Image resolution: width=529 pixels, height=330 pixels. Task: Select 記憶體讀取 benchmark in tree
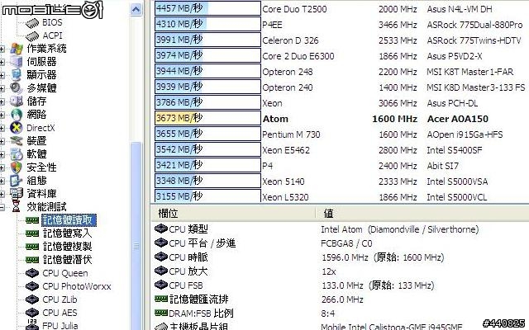(x=69, y=220)
